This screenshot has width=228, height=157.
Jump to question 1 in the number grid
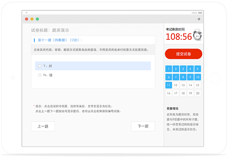[169, 69]
